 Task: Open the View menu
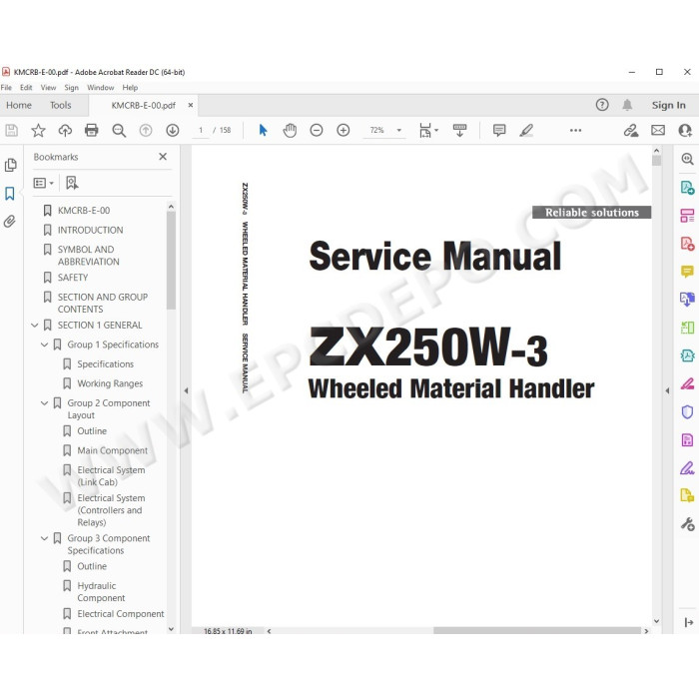(48, 88)
